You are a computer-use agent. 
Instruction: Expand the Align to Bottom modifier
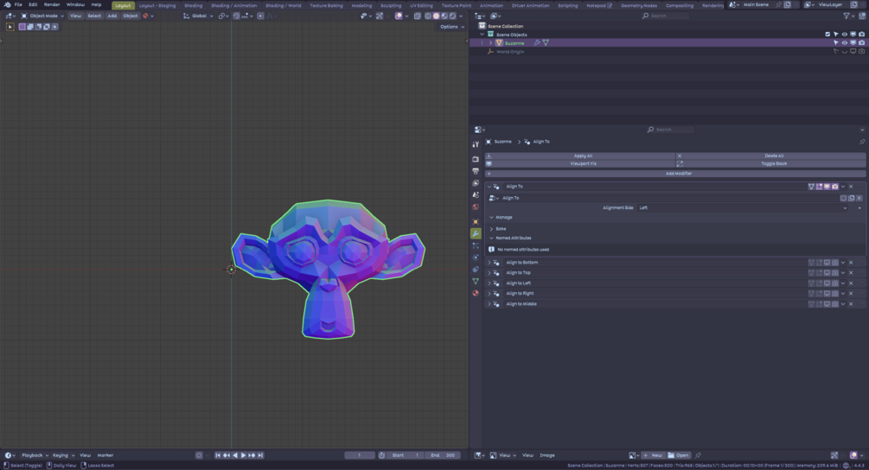[489, 263]
